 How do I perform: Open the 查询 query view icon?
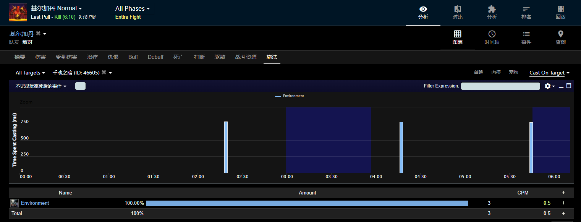560,37
